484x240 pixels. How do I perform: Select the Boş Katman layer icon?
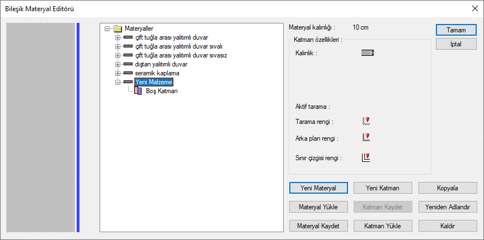coord(138,91)
